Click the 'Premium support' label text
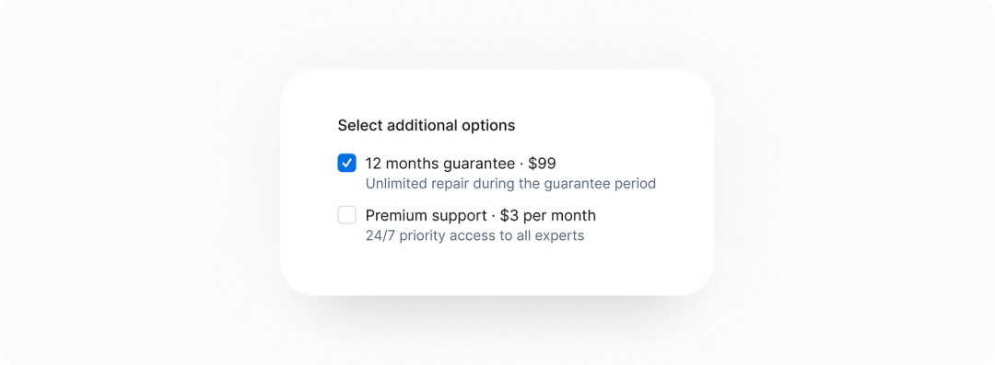 click(426, 215)
